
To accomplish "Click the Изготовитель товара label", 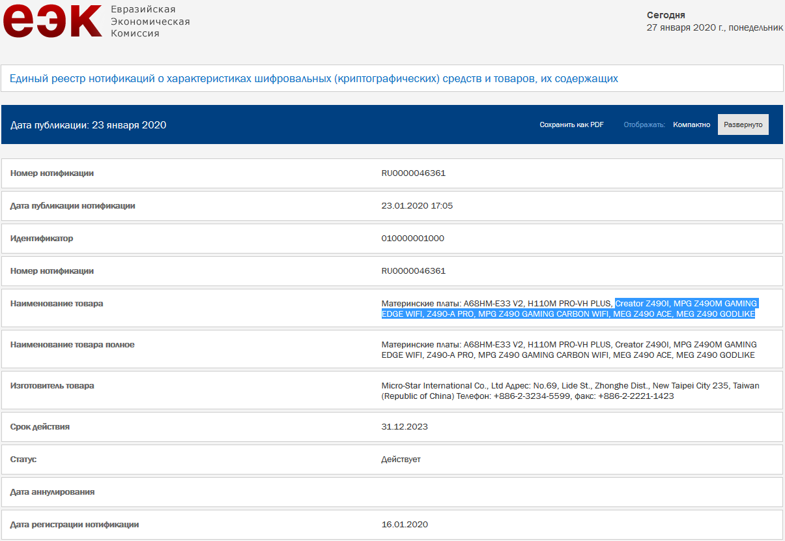I will point(52,386).
